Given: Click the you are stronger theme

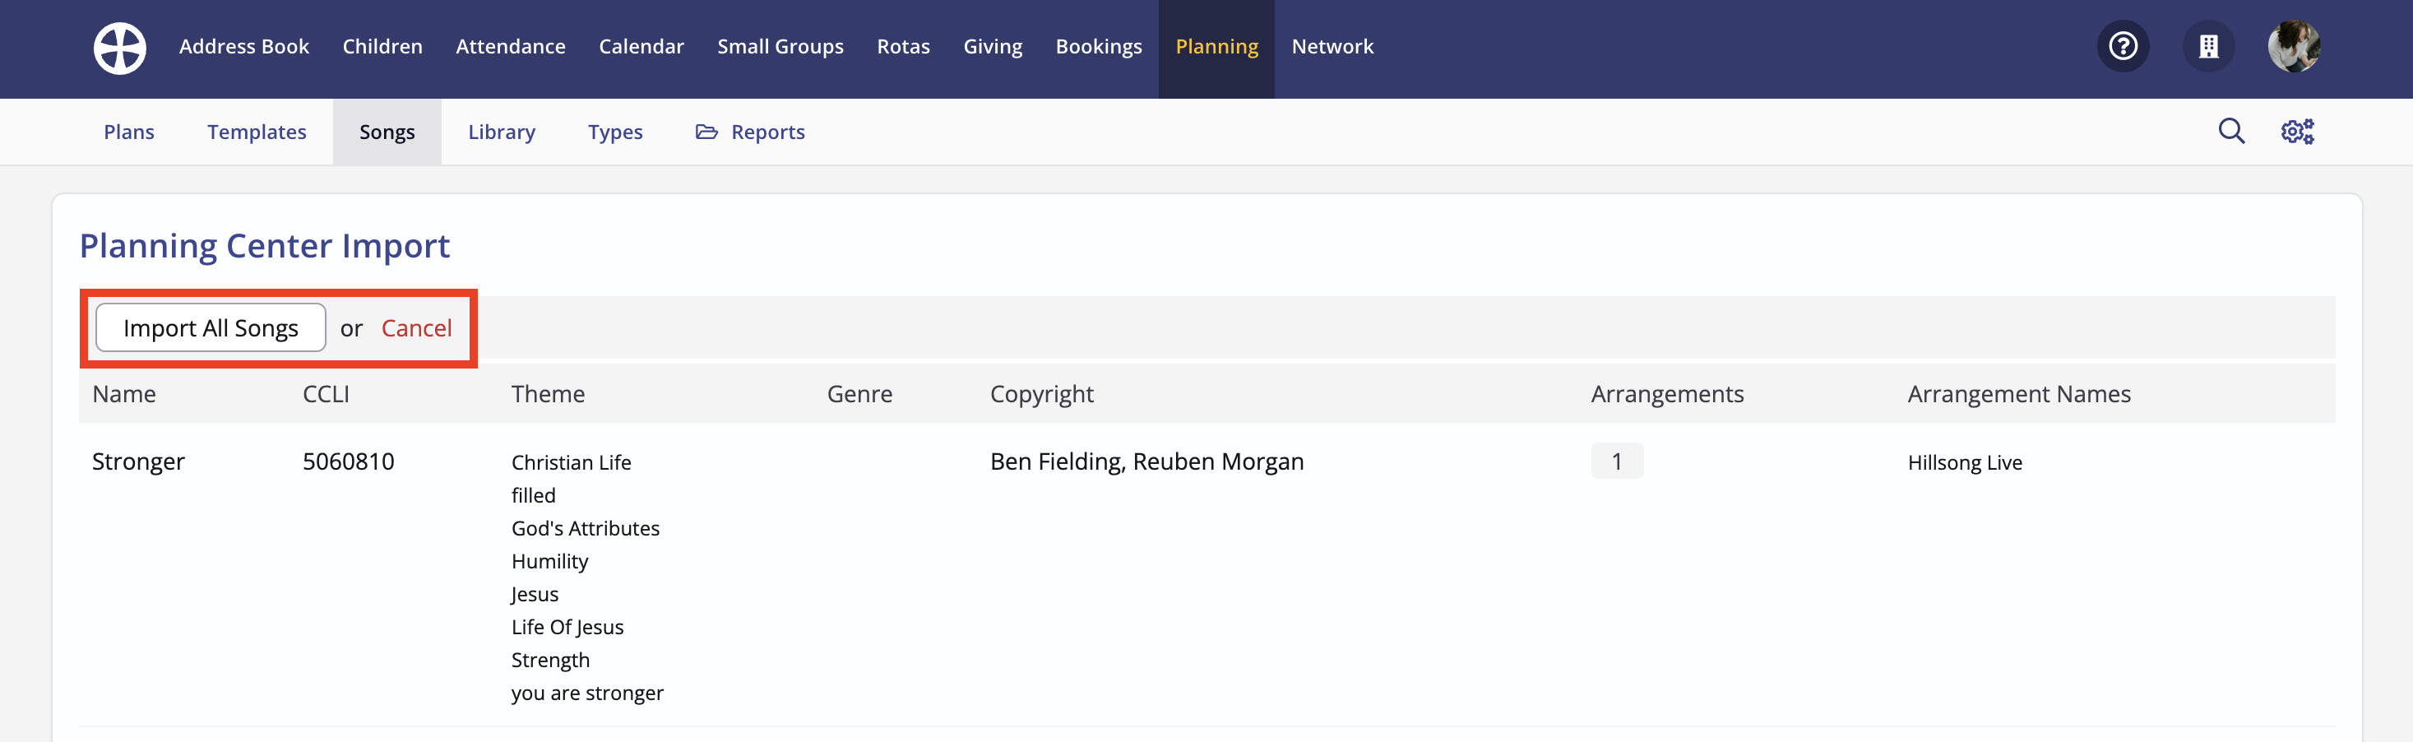Looking at the screenshot, I should [586, 693].
